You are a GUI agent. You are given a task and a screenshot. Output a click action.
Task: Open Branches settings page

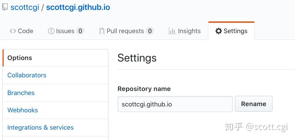(x=55, y=93)
